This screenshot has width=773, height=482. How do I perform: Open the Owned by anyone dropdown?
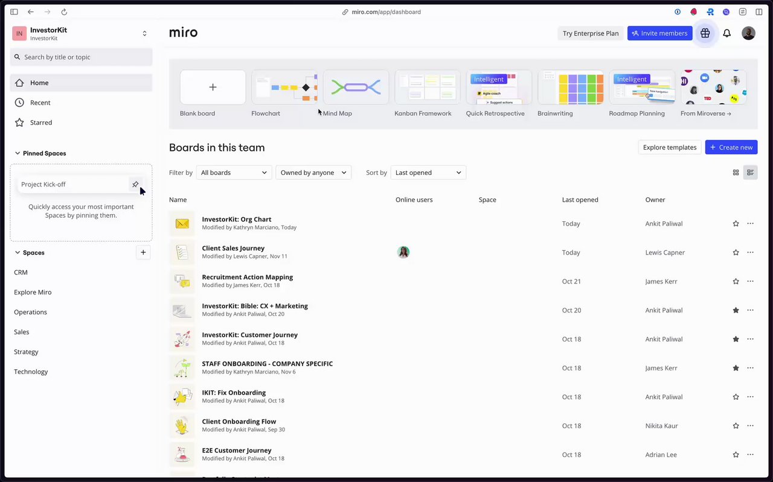pos(313,173)
